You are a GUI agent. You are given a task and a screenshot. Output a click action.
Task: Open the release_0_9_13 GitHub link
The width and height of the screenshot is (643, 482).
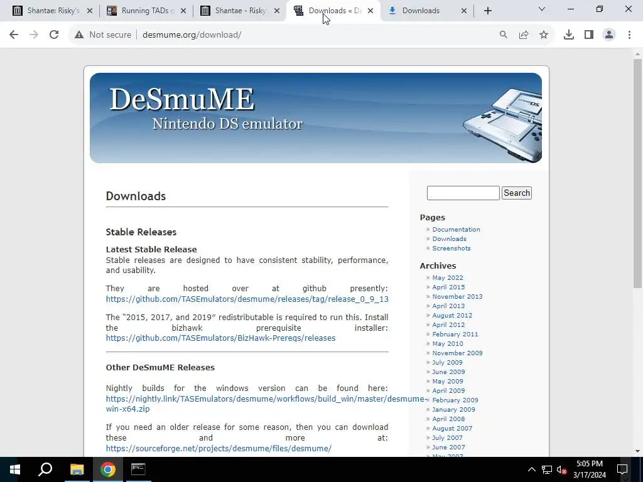(247, 299)
